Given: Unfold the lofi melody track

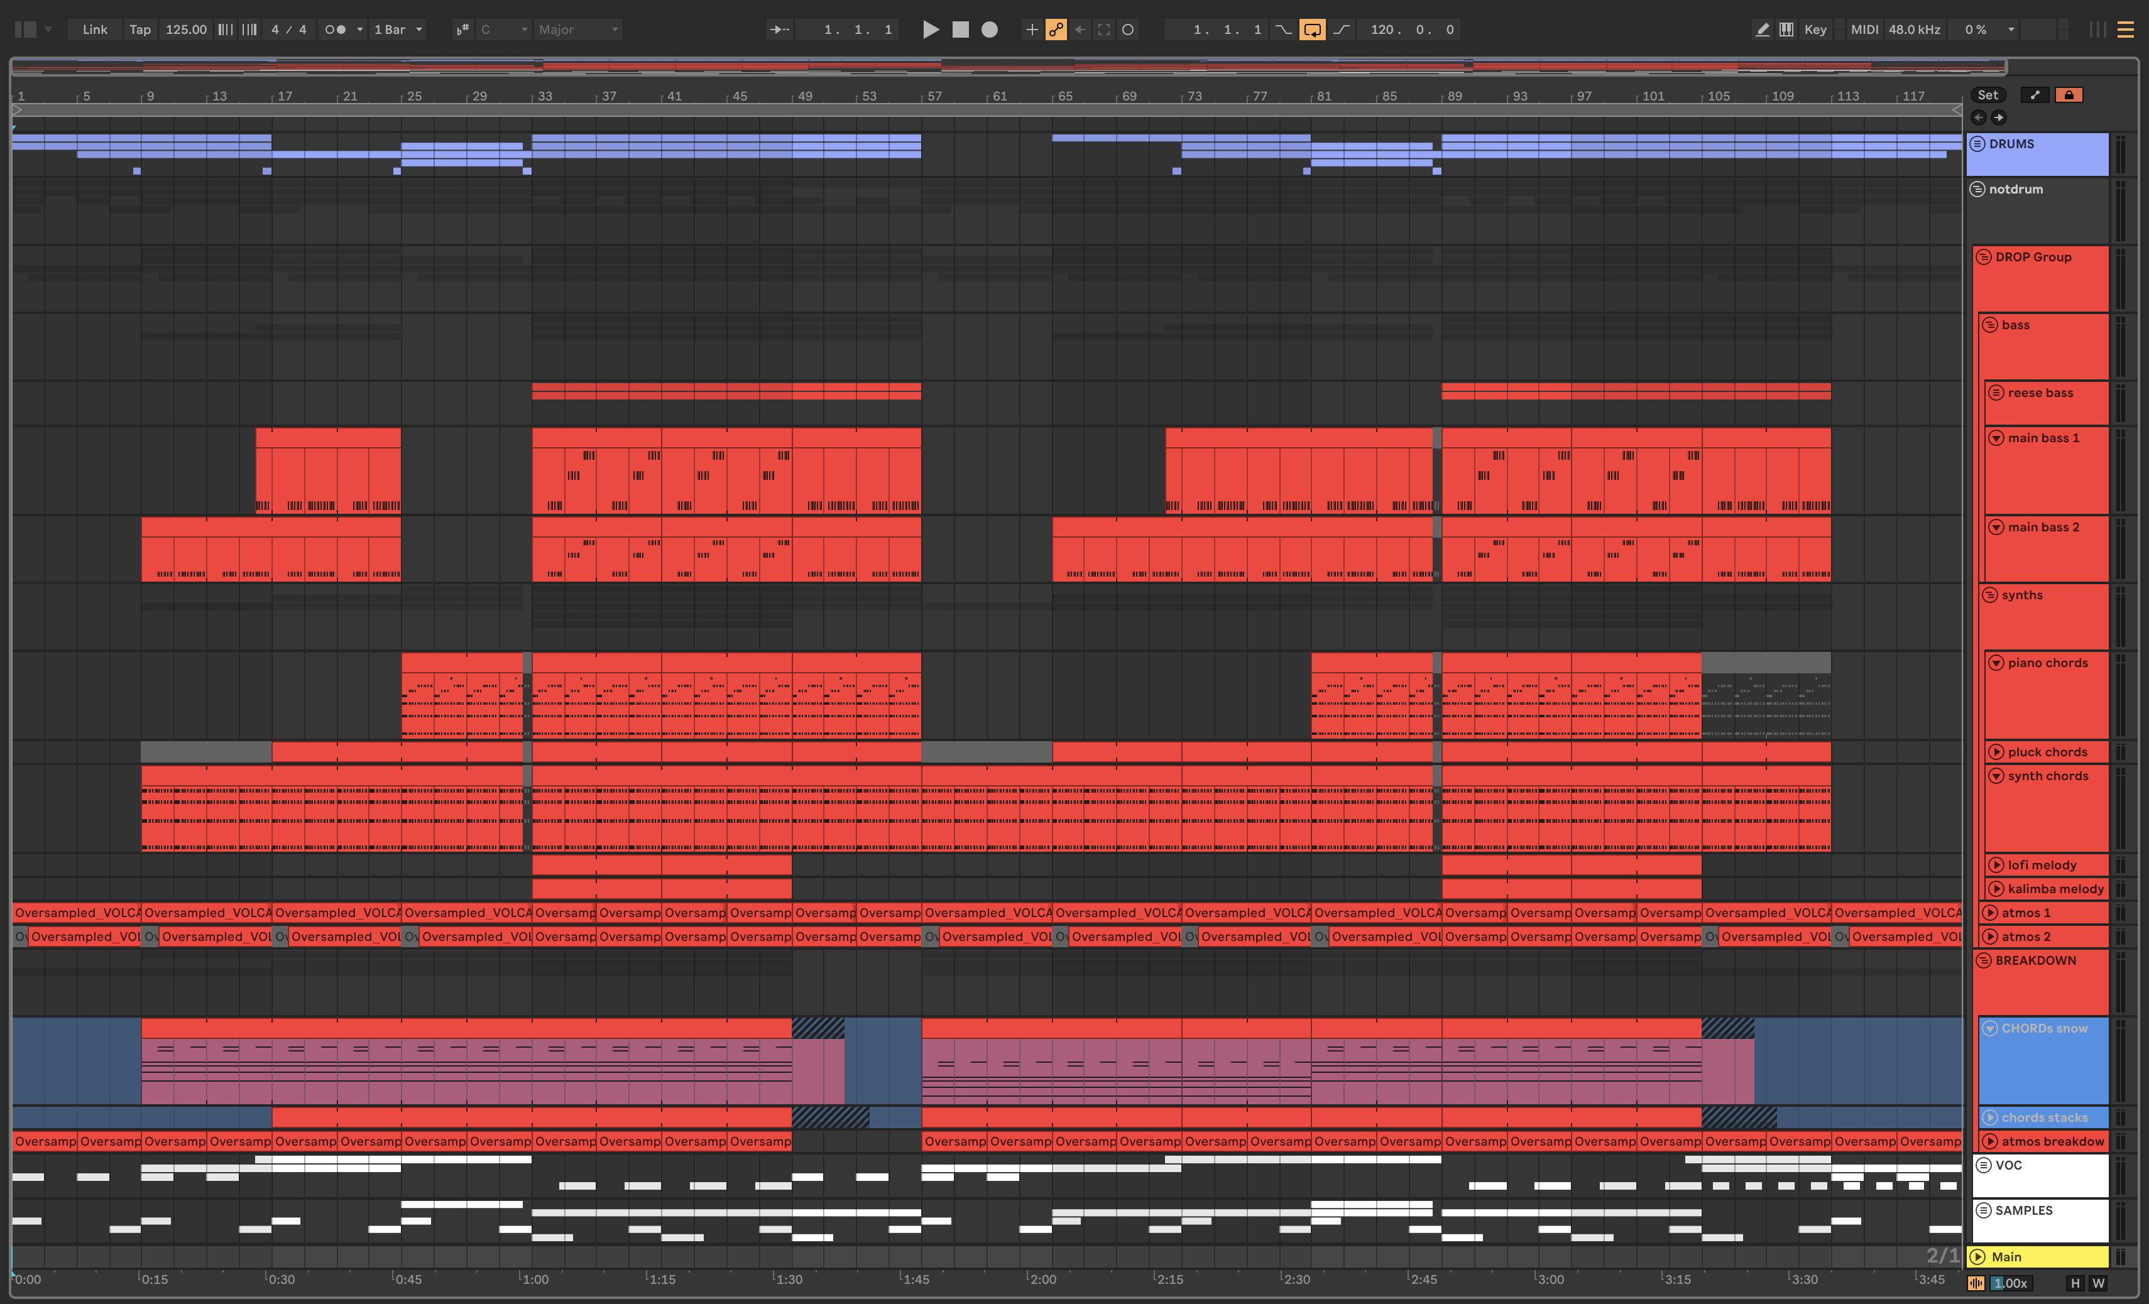Looking at the screenshot, I should pos(1996,866).
